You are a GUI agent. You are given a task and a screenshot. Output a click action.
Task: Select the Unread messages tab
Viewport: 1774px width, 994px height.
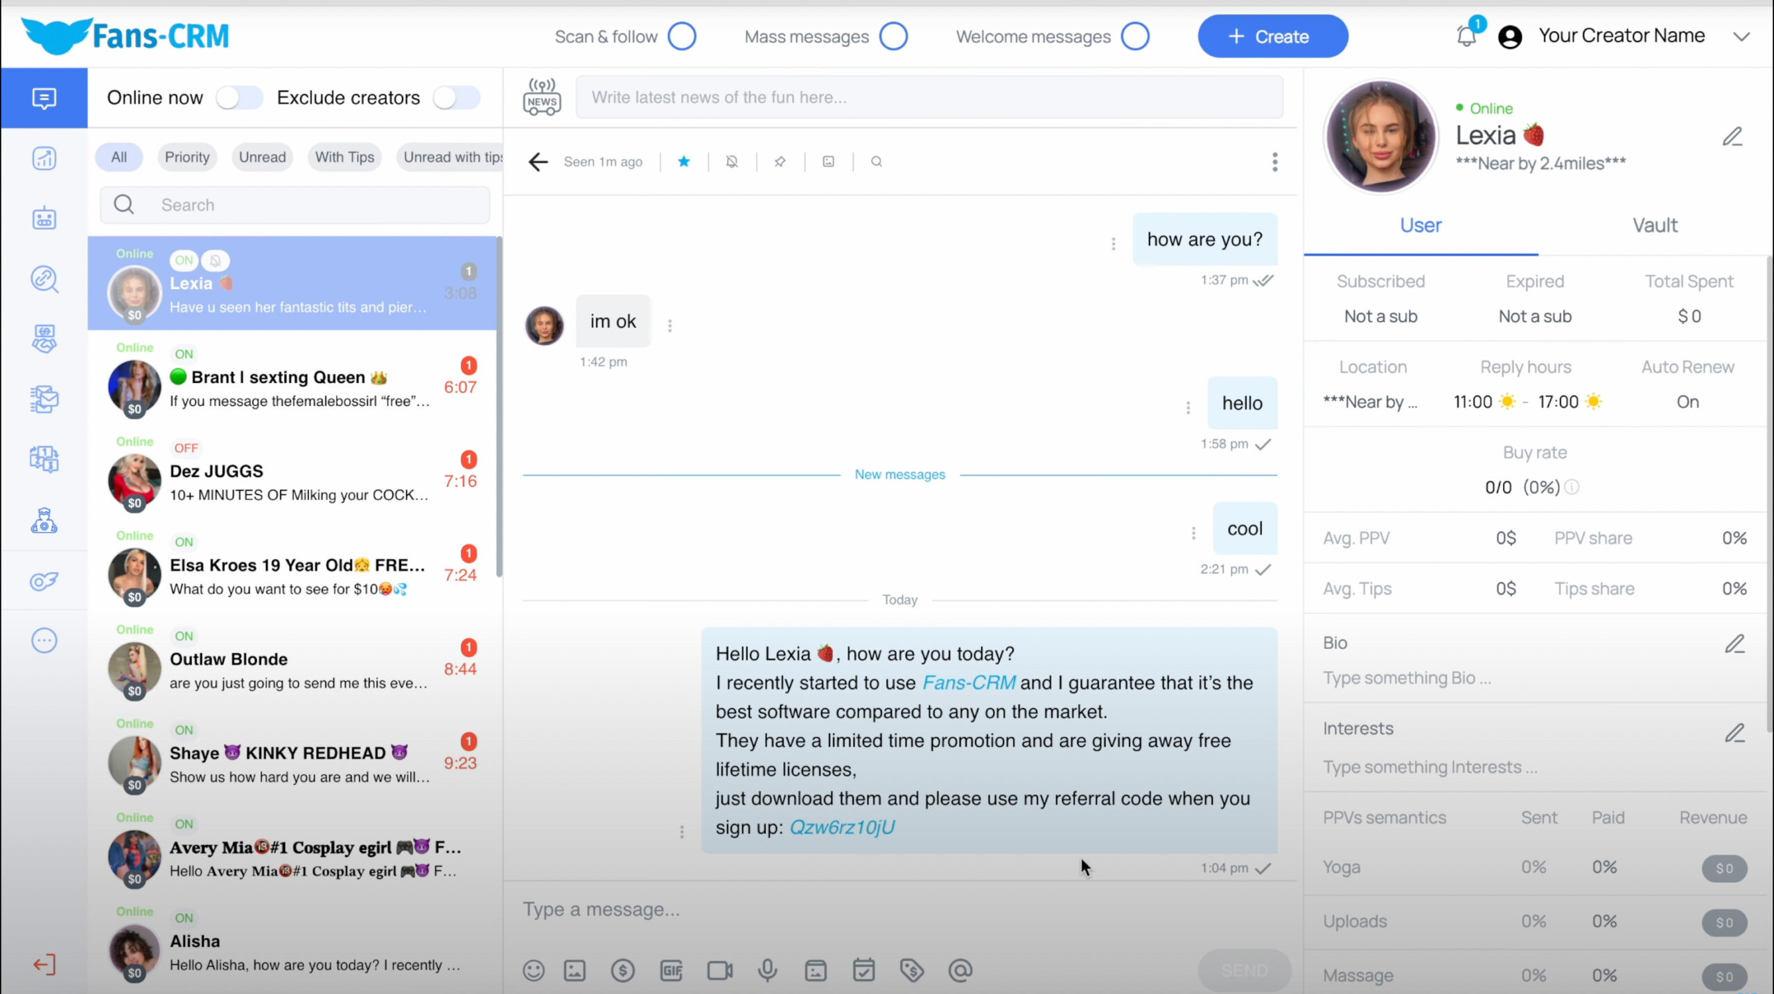tap(261, 156)
